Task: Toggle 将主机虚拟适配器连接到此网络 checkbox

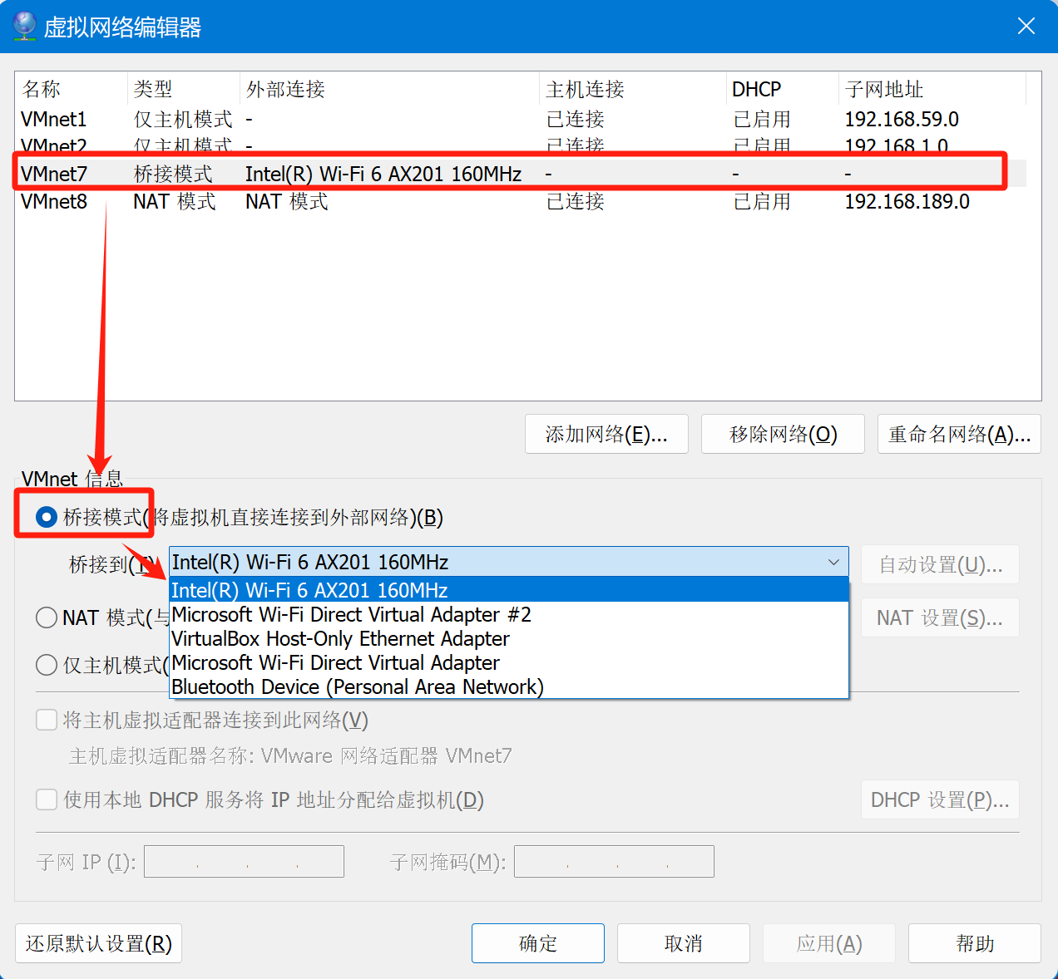Action: pyautogui.click(x=47, y=720)
